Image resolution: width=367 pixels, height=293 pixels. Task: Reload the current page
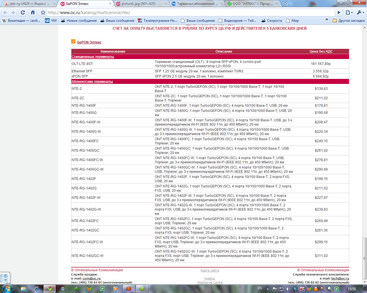pos(23,13)
